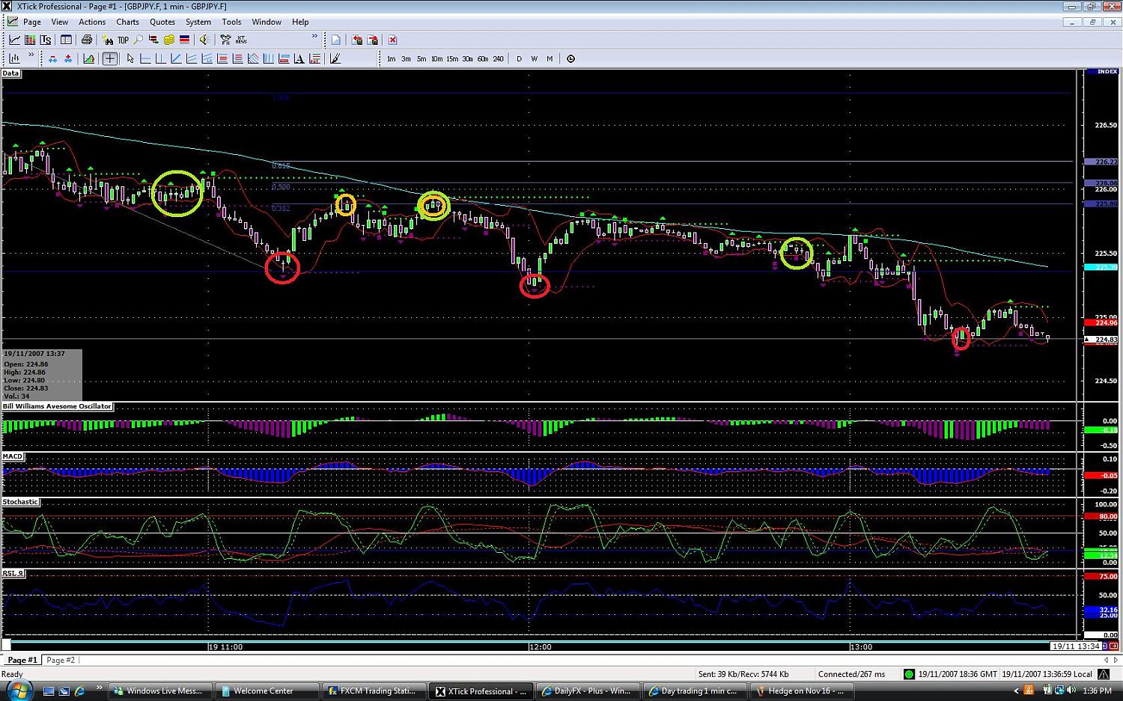Image resolution: width=1123 pixels, height=701 pixels.
Task: Click the INDEX label atop price axis
Action: click(1107, 72)
